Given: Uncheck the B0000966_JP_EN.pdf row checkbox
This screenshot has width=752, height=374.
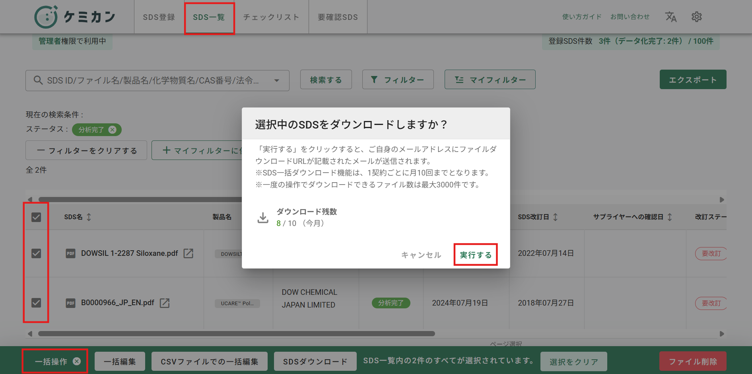Looking at the screenshot, I should tap(36, 303).
